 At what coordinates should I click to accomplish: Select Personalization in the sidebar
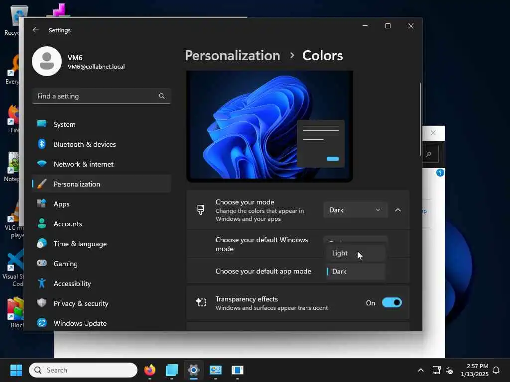pos(102,184)
